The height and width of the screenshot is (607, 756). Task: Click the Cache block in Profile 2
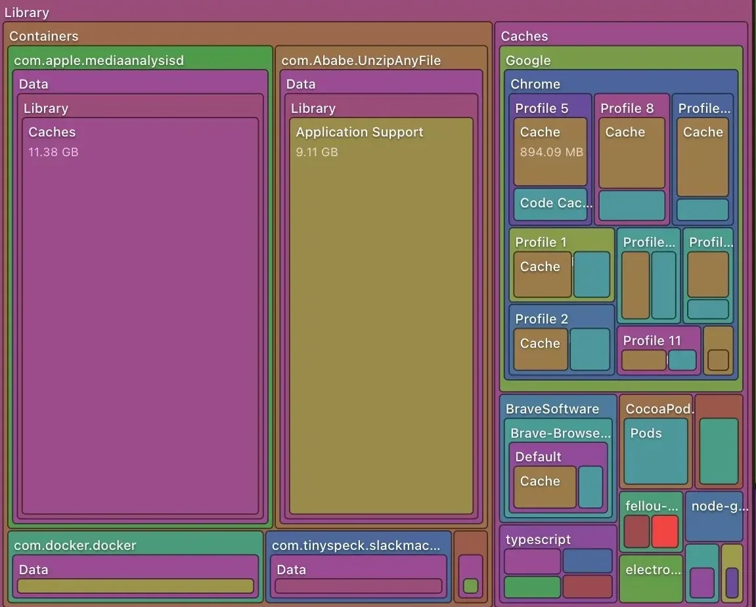coord(541,349)
